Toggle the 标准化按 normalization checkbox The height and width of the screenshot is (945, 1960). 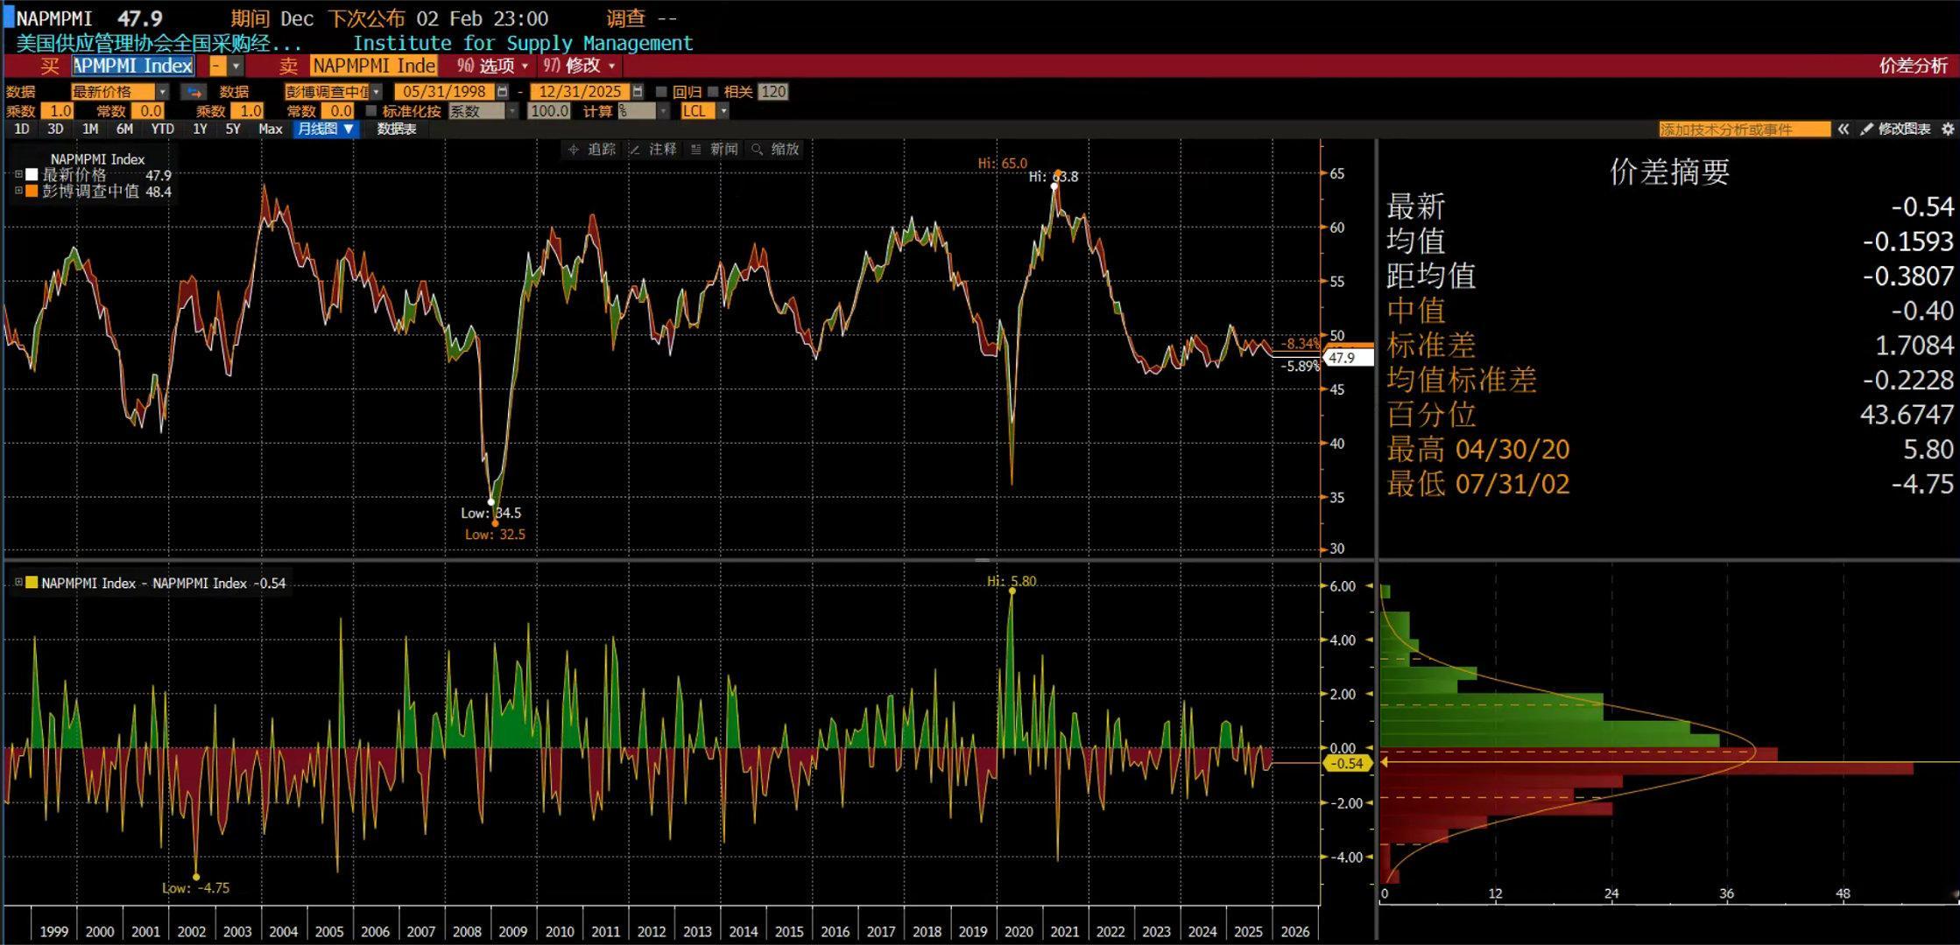point(371,111)
